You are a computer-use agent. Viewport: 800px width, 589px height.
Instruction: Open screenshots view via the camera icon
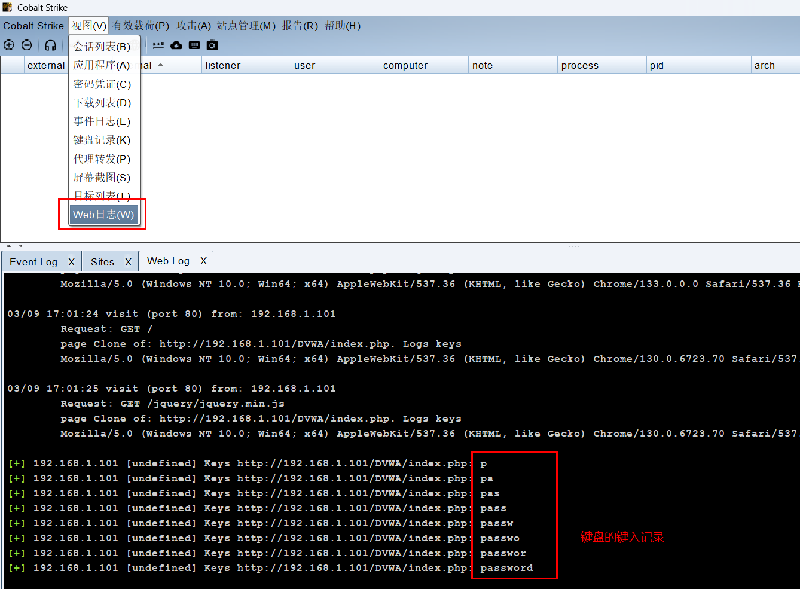coord(212,45)
